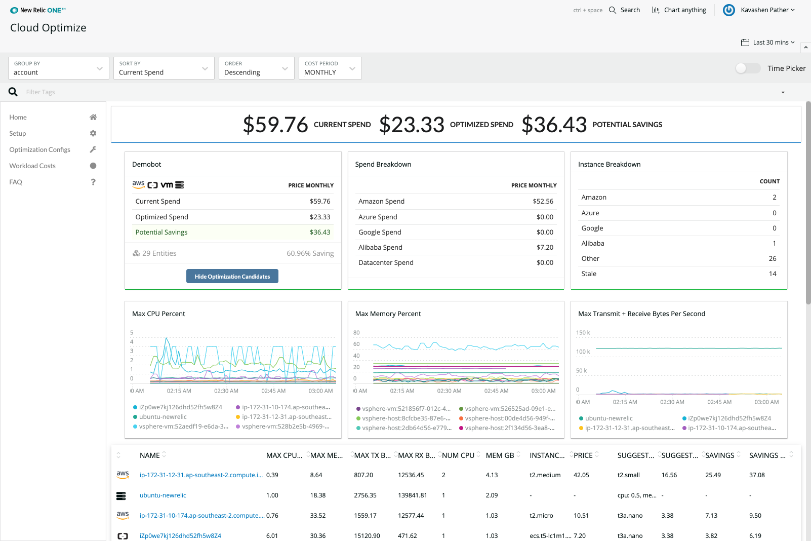811x541 pixels.
Task: Click the Setup gear icon
Action: [x=93, y=133]
